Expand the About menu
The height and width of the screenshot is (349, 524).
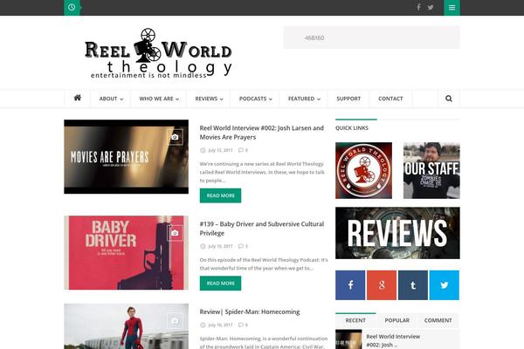(x=111, y=99)
